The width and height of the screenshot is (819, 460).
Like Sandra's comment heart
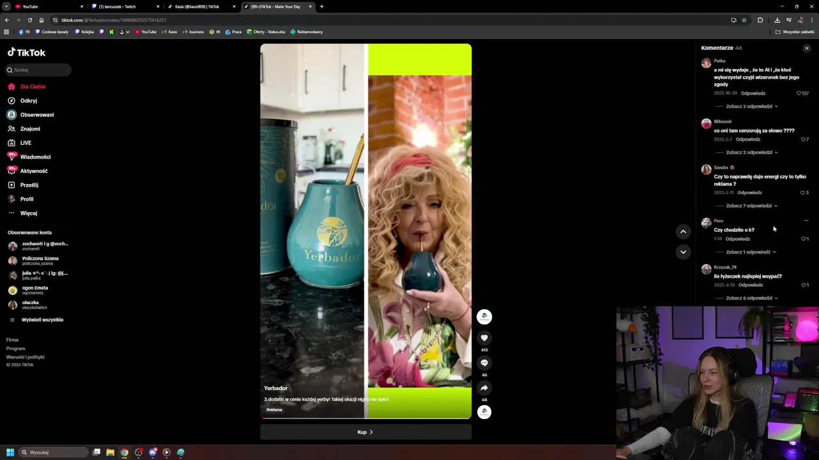[804, 192]
